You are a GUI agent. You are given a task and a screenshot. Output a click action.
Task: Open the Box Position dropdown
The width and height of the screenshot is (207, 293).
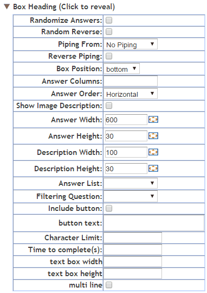121,68
